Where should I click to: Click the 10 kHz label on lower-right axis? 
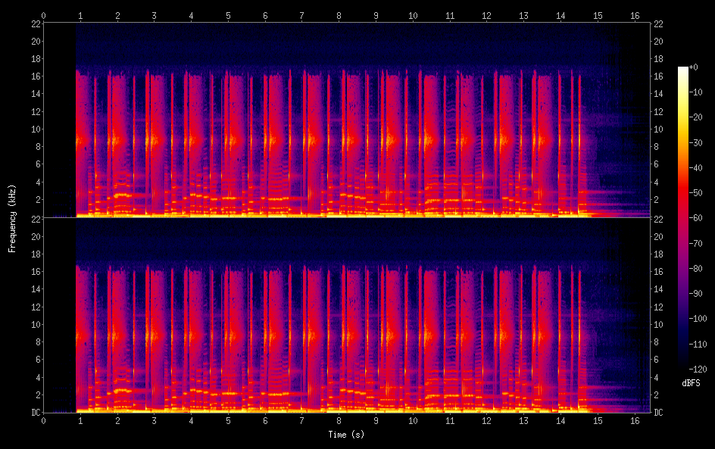tap(659, 324)
